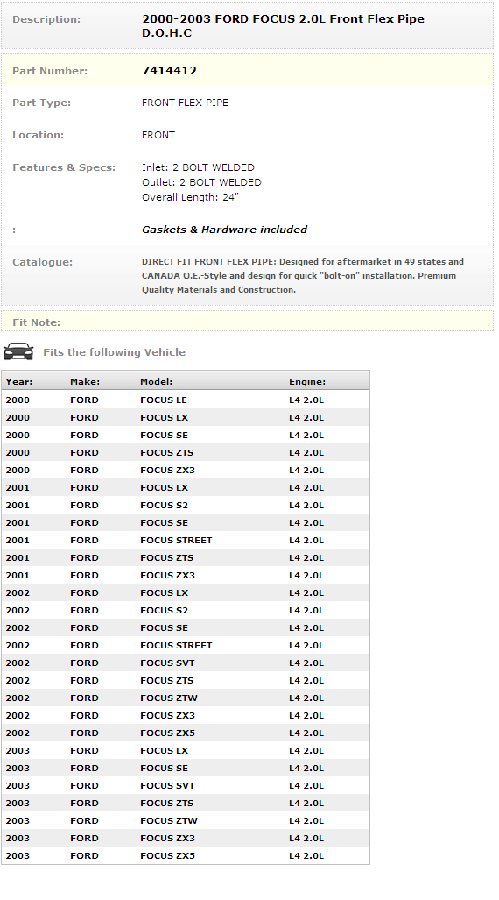
Task: Click the Part Number label
Action: click(x=50, y=71)
